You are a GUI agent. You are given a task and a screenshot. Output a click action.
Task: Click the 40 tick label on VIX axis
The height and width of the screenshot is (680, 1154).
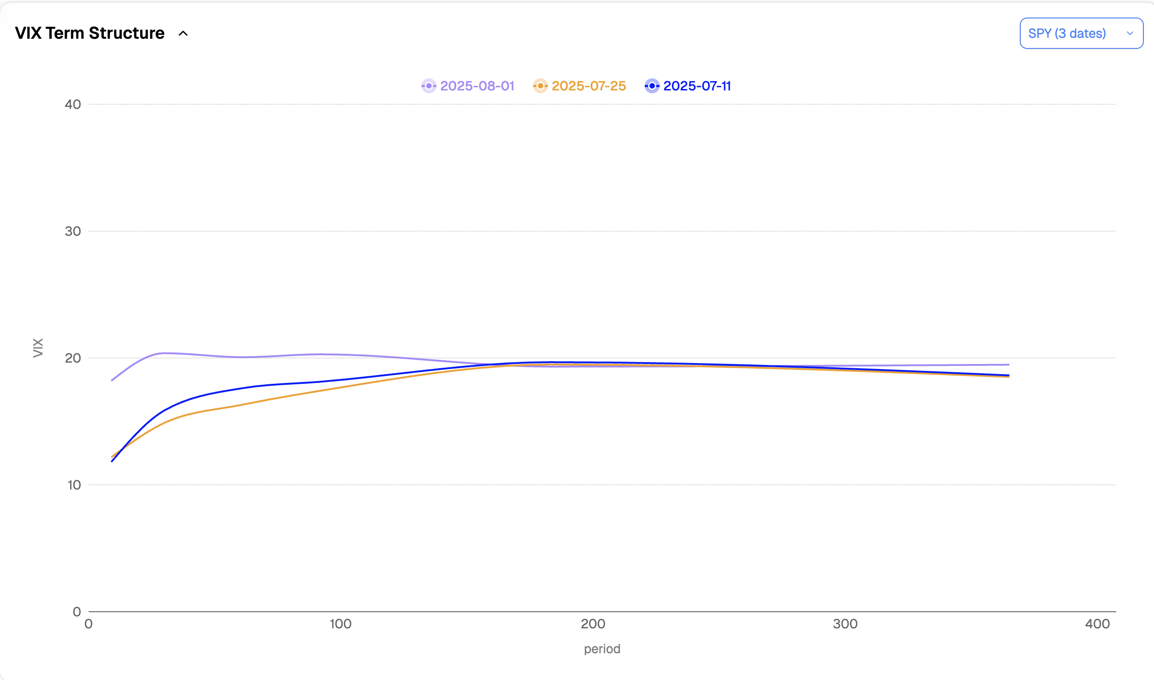73,104
